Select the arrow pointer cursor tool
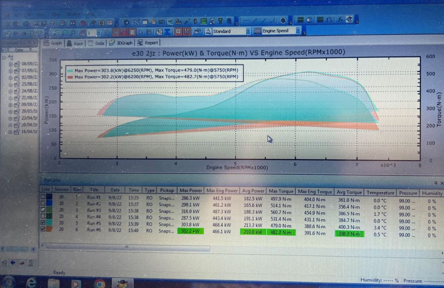Screen dimensions: 444x288 141,32
